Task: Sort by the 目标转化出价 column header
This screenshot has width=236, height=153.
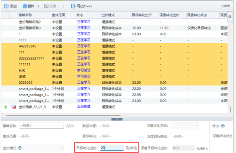Action: click(x=145, y=15)
